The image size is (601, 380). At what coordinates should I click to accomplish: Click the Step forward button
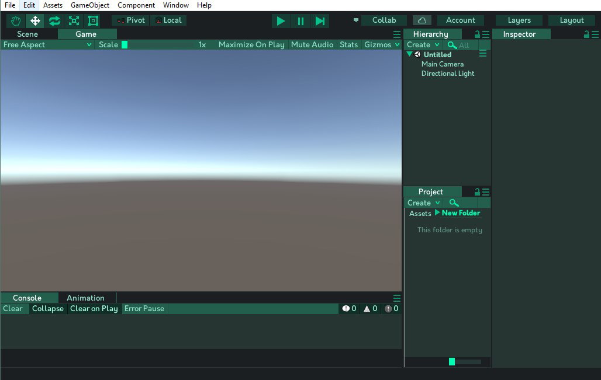coord(320,21)
